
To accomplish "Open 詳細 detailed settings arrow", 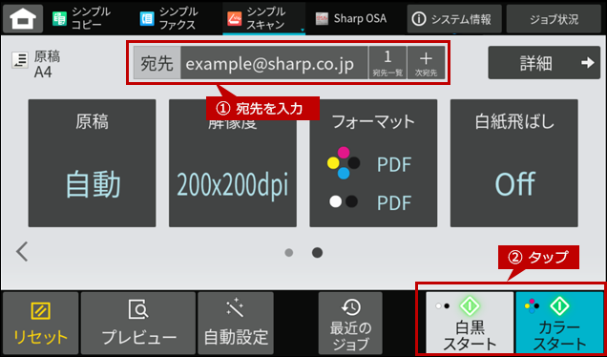I will (x=544, y=63).
